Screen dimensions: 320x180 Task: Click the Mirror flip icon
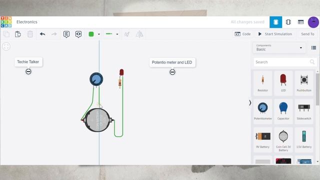(139, 34)
